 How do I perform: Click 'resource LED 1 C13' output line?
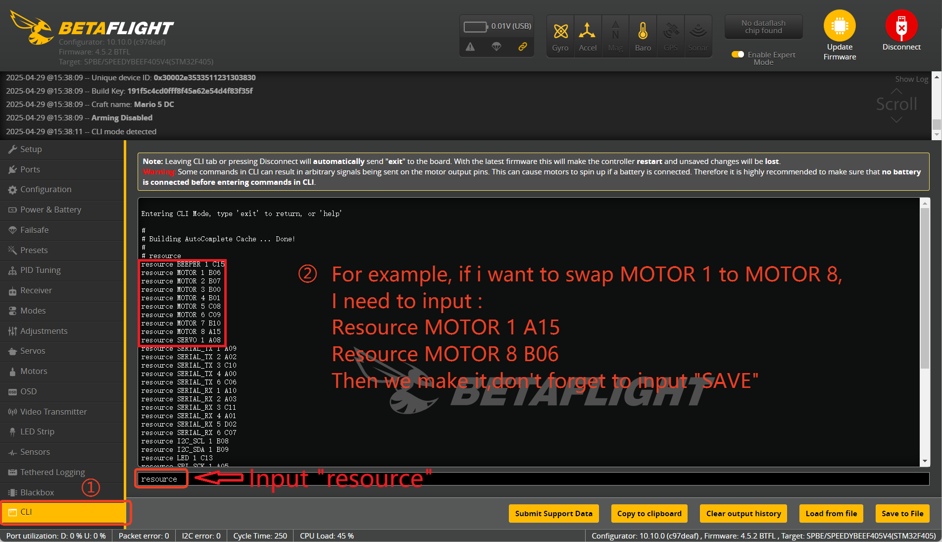click(177, 458)
